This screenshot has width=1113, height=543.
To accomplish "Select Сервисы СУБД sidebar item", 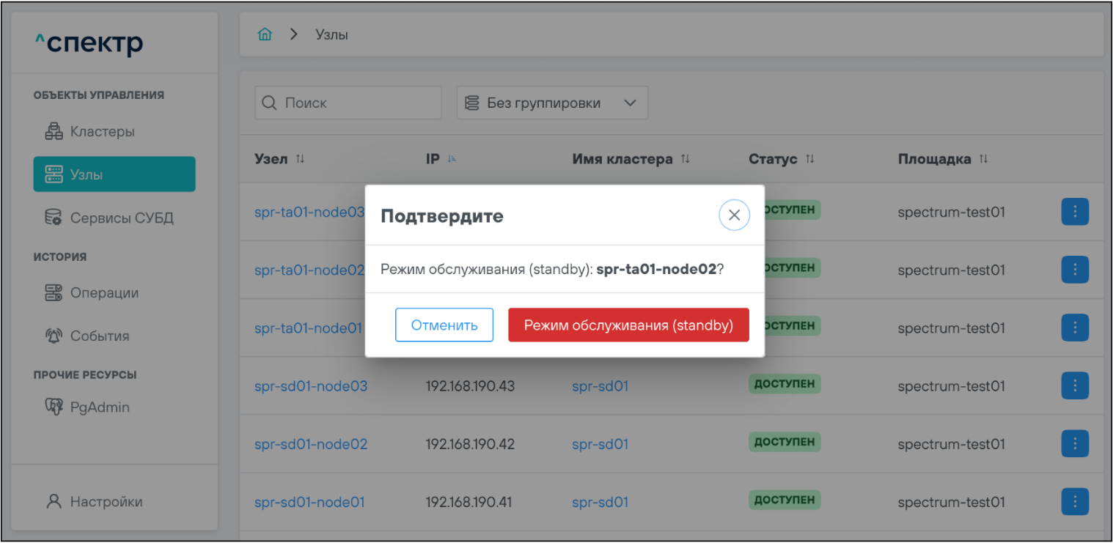I will 121,218.
